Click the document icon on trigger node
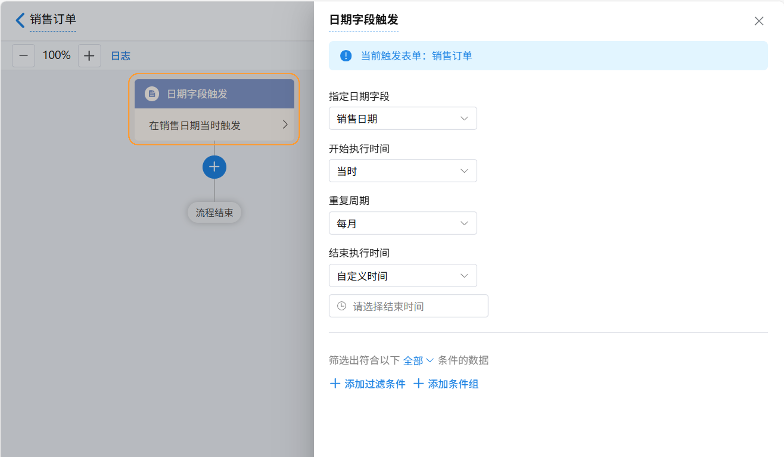 click(152, 94)
